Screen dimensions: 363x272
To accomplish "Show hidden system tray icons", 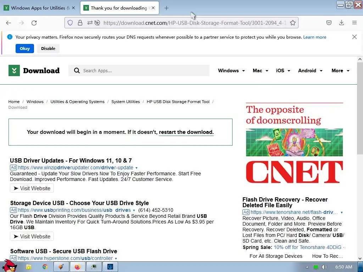I will 307,267.
